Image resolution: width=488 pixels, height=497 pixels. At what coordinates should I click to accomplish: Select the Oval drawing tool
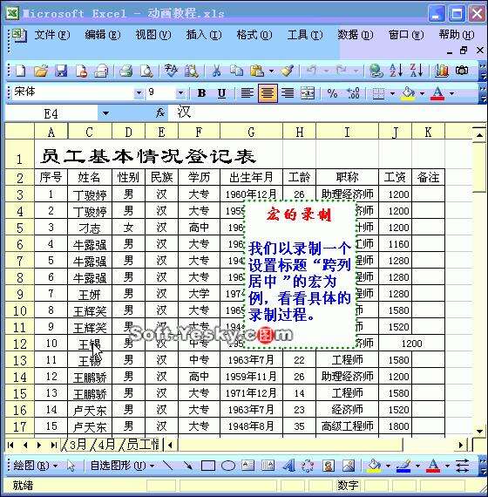click(228, 466)
